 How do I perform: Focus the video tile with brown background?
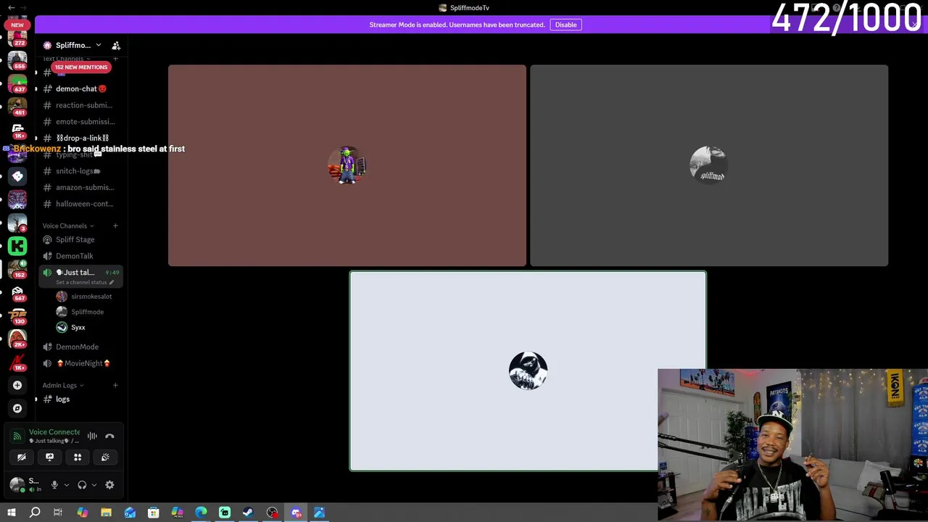click(x=347, y=165)
